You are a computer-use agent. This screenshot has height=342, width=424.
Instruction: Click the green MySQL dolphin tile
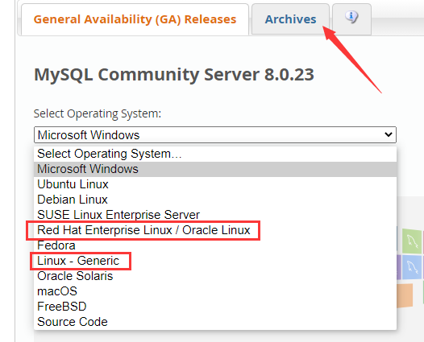point(412,241)
